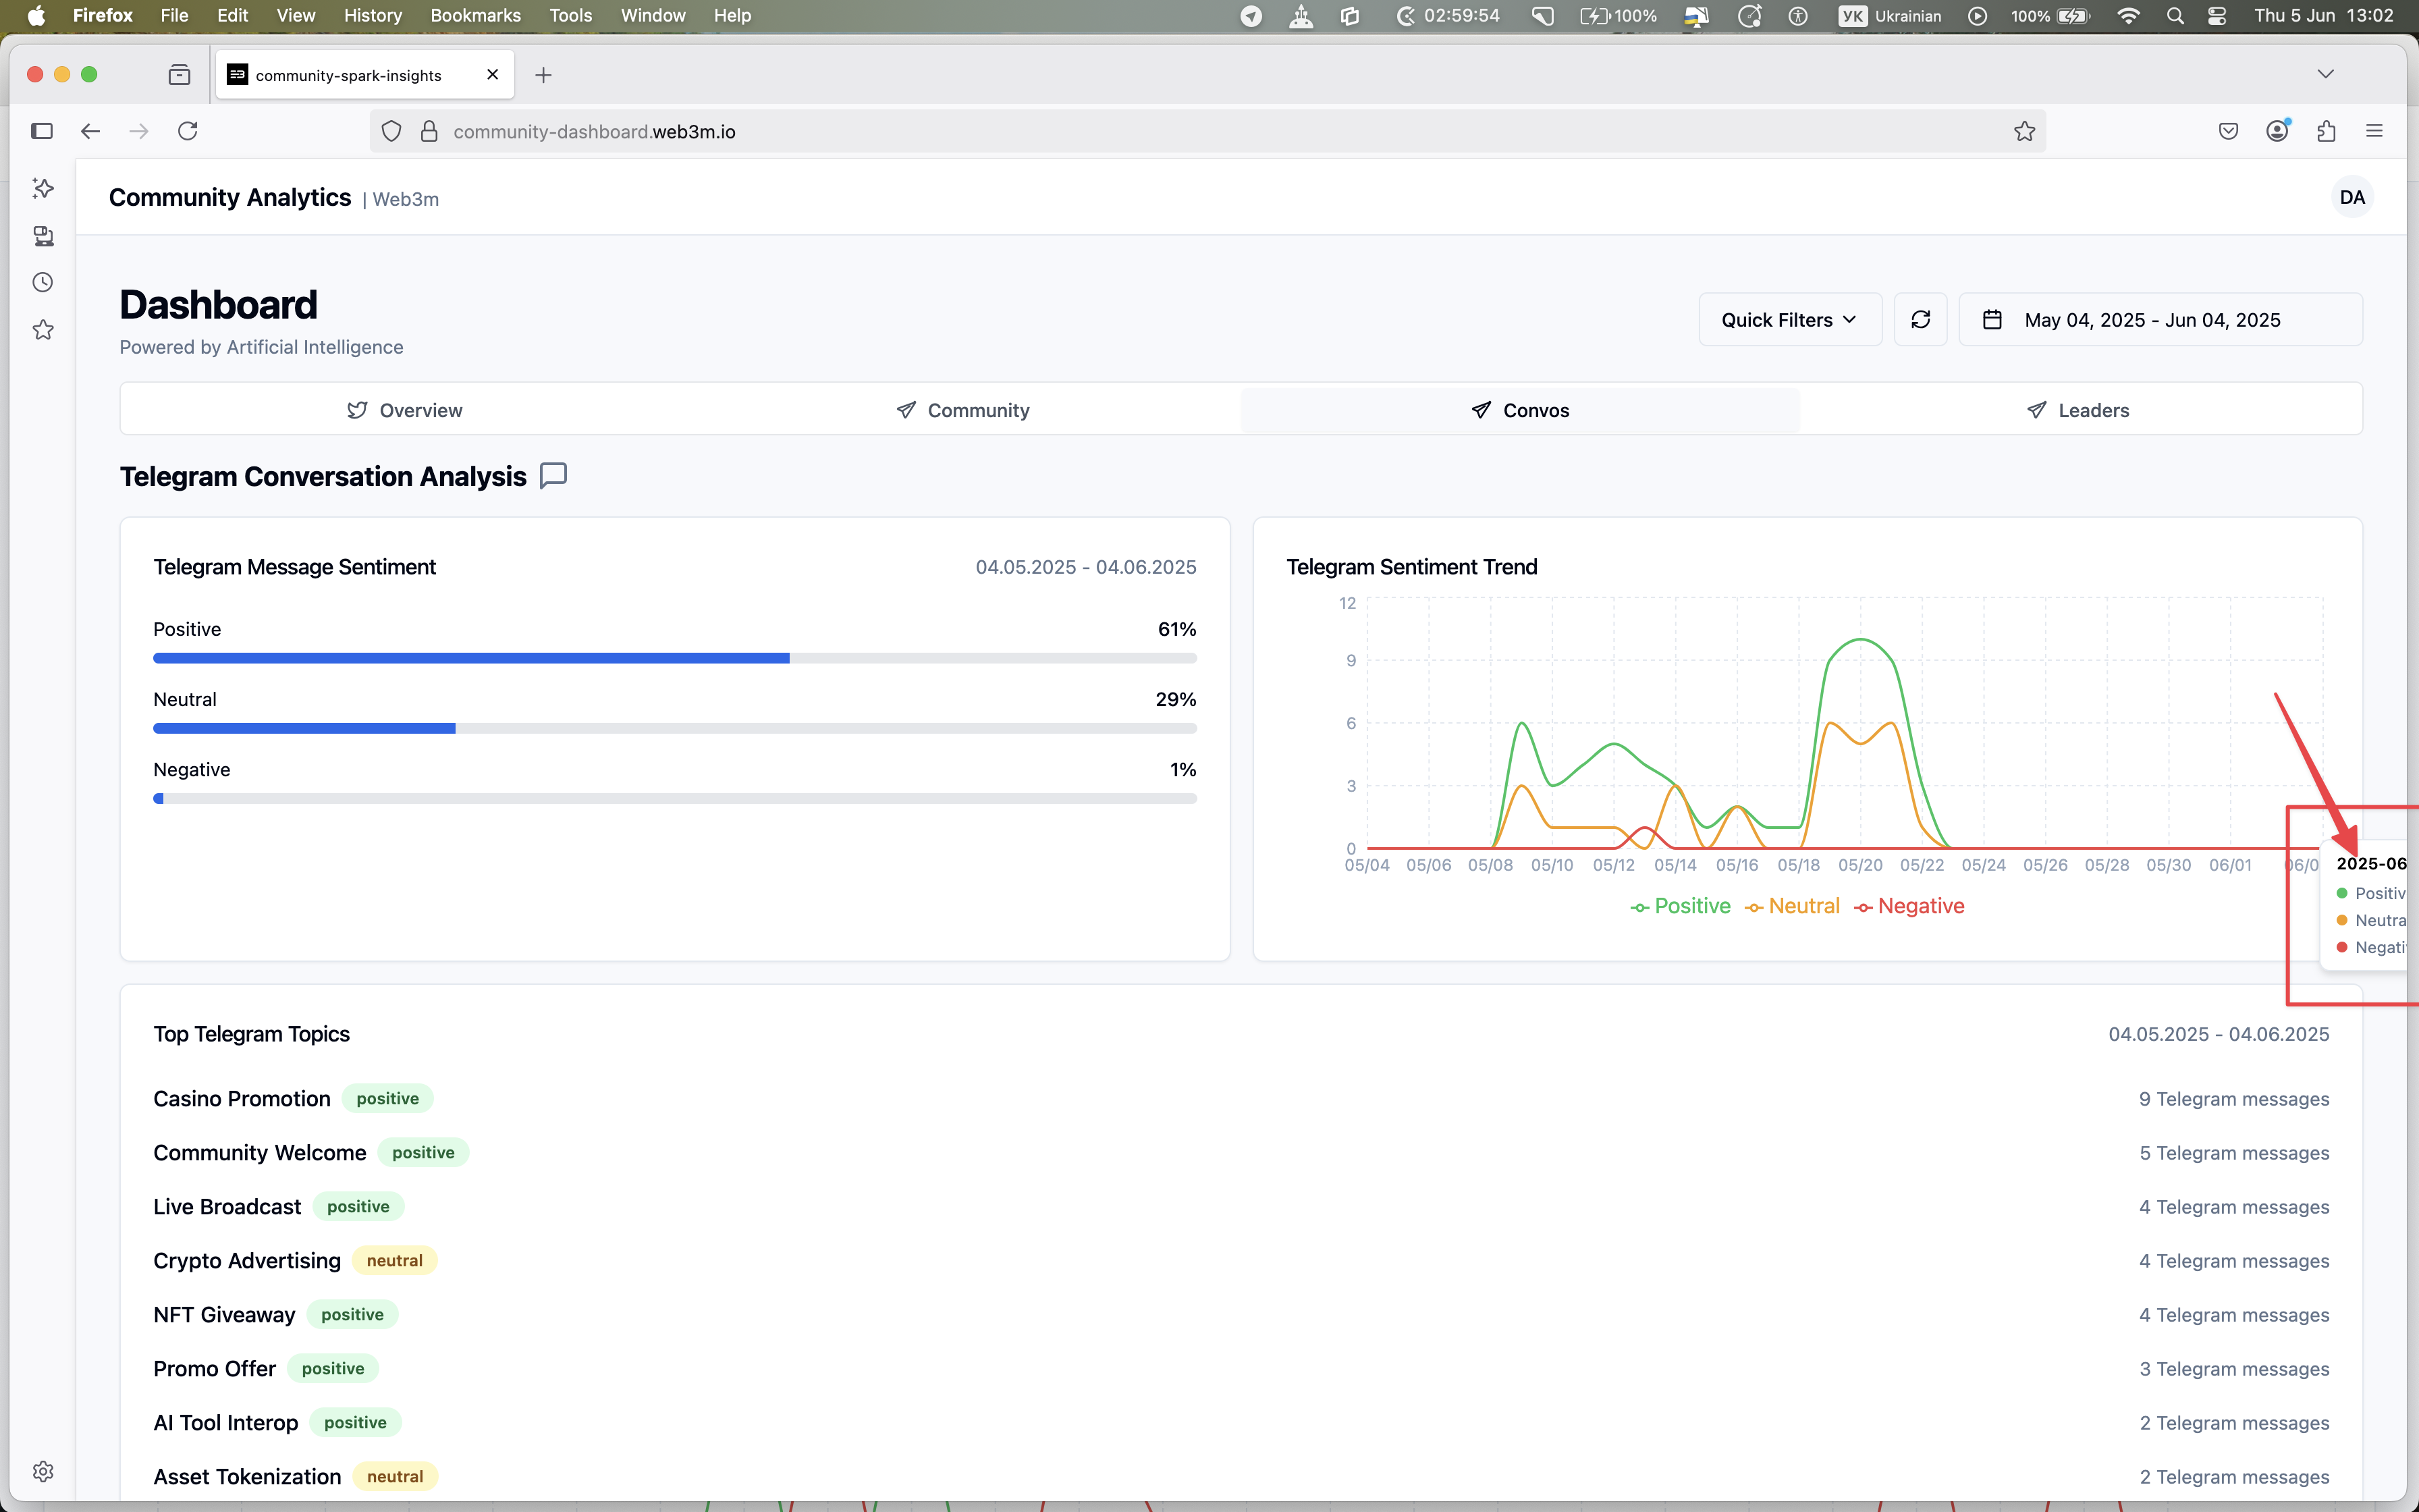Bookmark page with address bar star

2024,132
